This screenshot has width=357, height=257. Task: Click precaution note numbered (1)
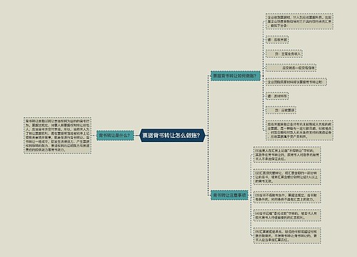287,155
